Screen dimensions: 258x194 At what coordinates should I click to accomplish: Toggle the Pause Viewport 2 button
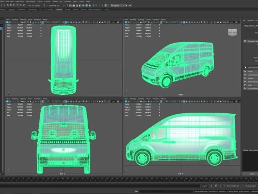coord(96,5)
